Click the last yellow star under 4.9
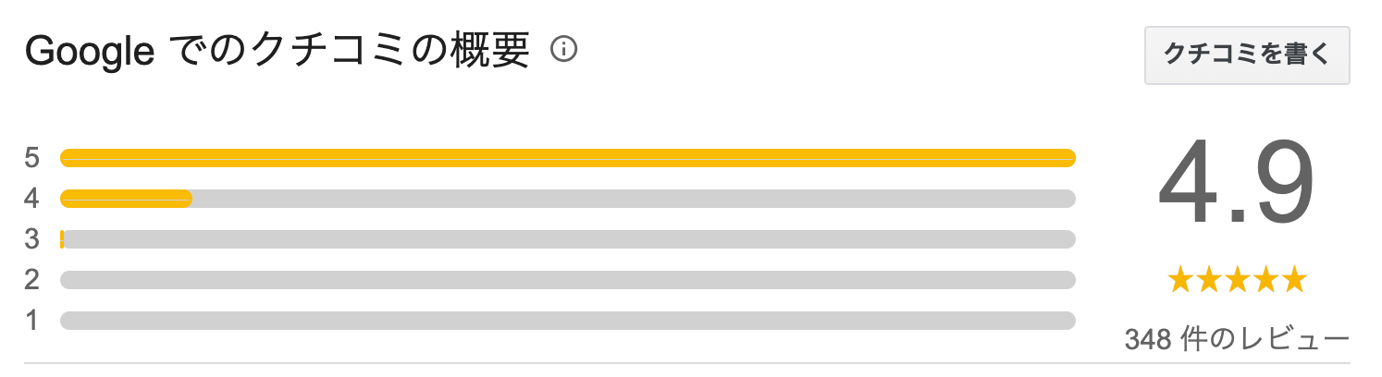Viewport: 1382px width, 377px height. pyautogui.click(x=1292, y=279)
